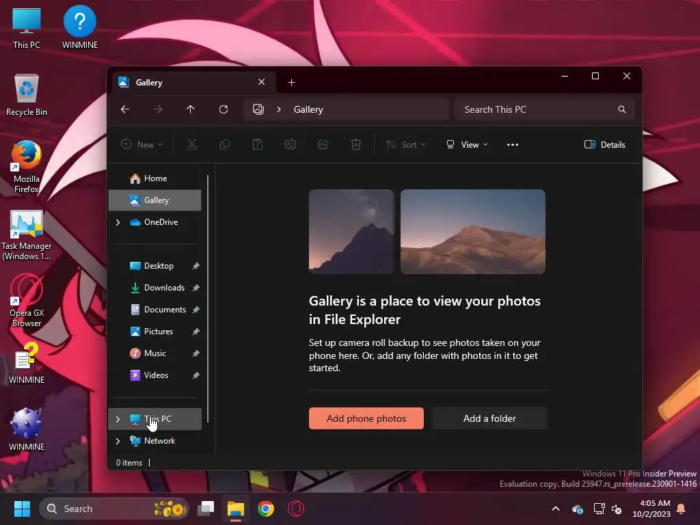Click the Gallery icon in address bar

point(258,109)
